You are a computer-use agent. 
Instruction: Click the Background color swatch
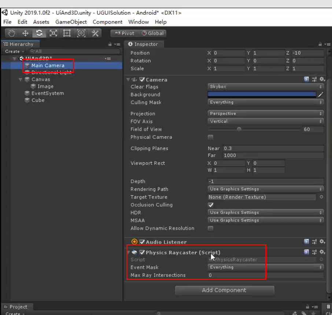point(262,94)
